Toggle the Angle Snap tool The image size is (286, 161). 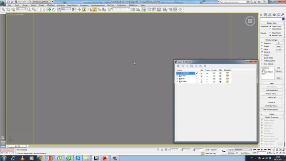point(94,9)
